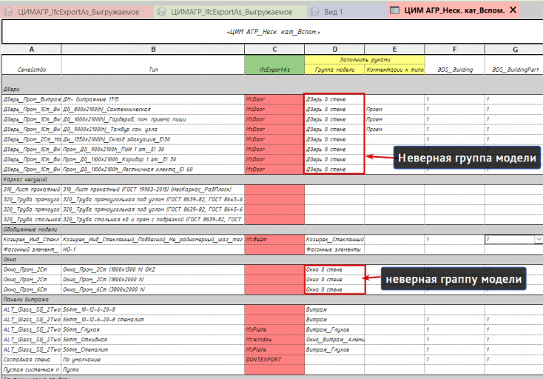Image resolution: width=543 pixels, height=379 pixels.
Task: Click the DONTEXPORT cell in Составная стена row
Action: point(274,360)
